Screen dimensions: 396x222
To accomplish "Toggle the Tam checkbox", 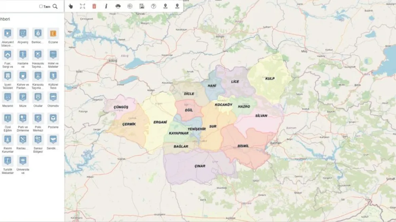I will (41, 6).
